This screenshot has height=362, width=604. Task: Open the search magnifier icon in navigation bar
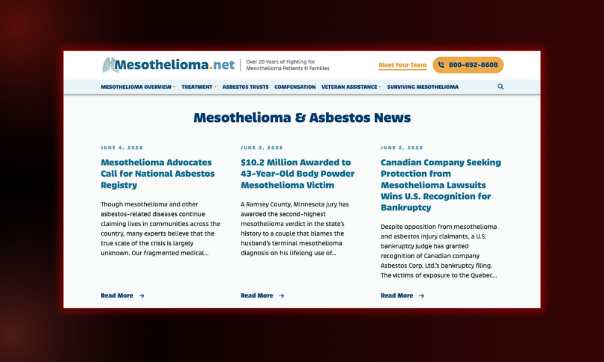(500, 86)
